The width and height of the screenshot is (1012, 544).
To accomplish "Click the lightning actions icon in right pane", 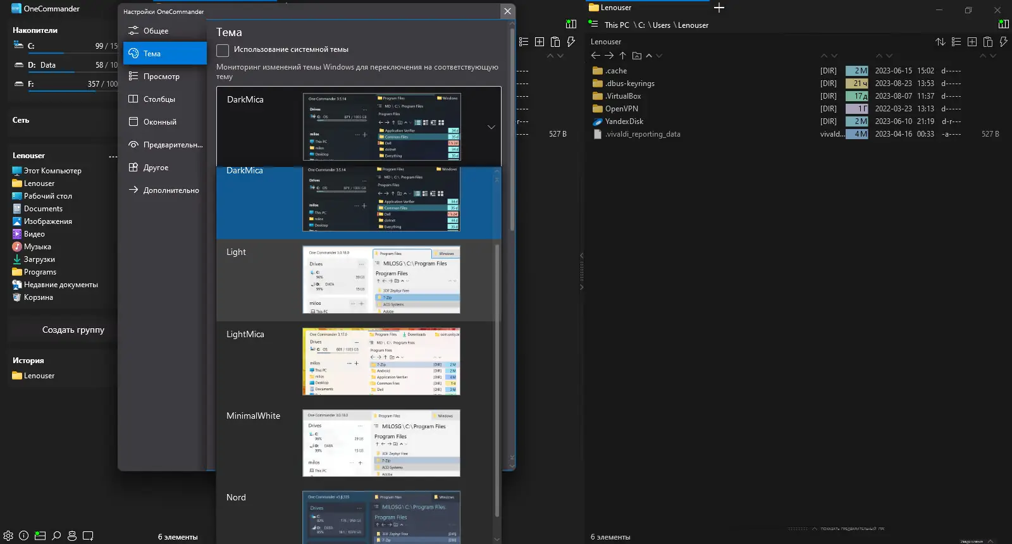I will coord(1003,42).
